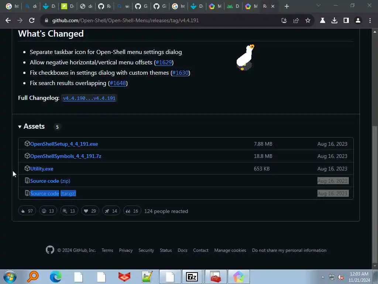The width and height of the screenshot is (378, 284).
Task: Launch Microsoft Edge from the taskbar
Action: click(56, 277)
